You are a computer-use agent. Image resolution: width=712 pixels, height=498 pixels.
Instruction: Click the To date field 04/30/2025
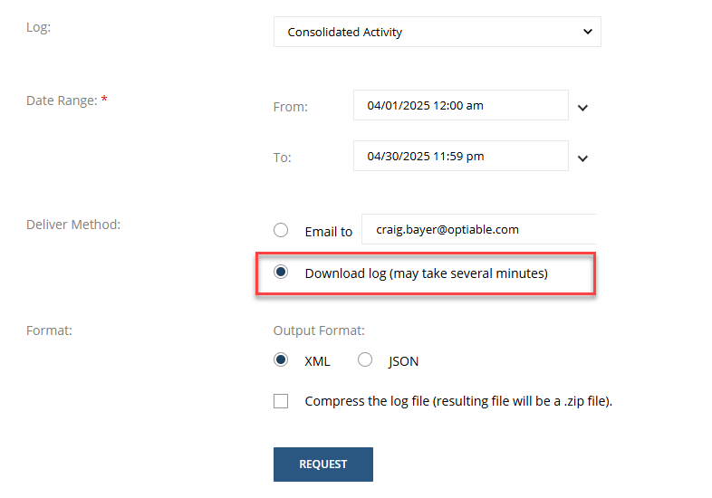click(x=461, y=156)
